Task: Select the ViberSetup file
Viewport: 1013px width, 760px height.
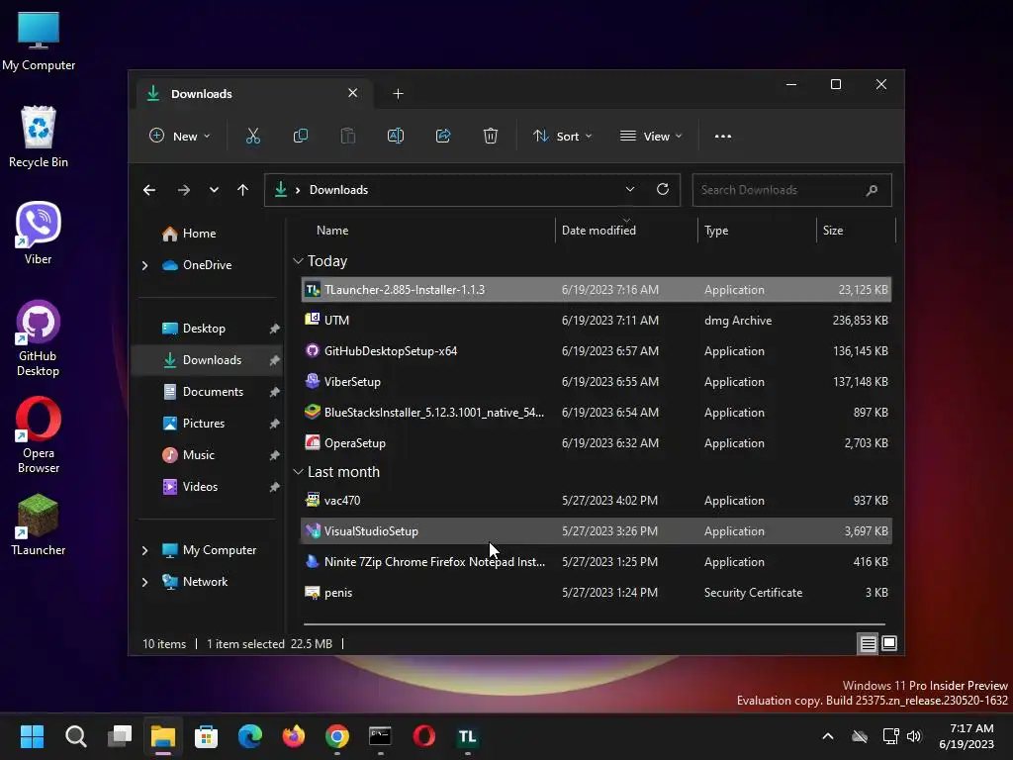Action: coord(597,382)
